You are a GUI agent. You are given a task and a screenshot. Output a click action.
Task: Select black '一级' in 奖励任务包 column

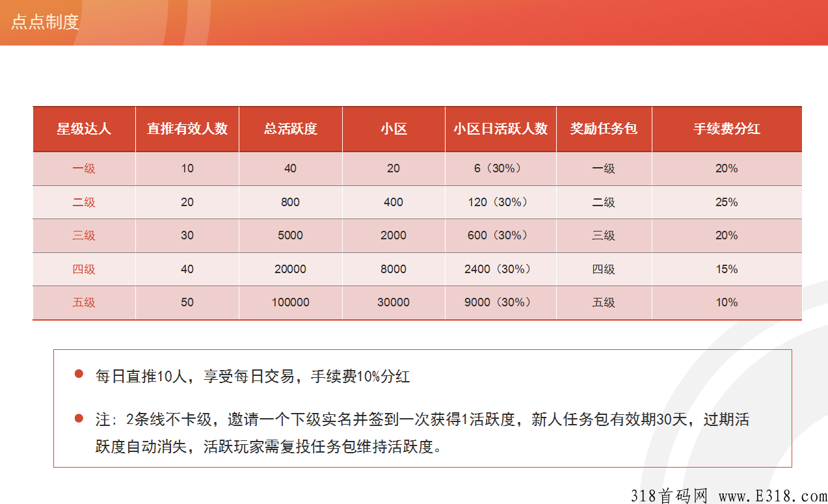point(604,168)
